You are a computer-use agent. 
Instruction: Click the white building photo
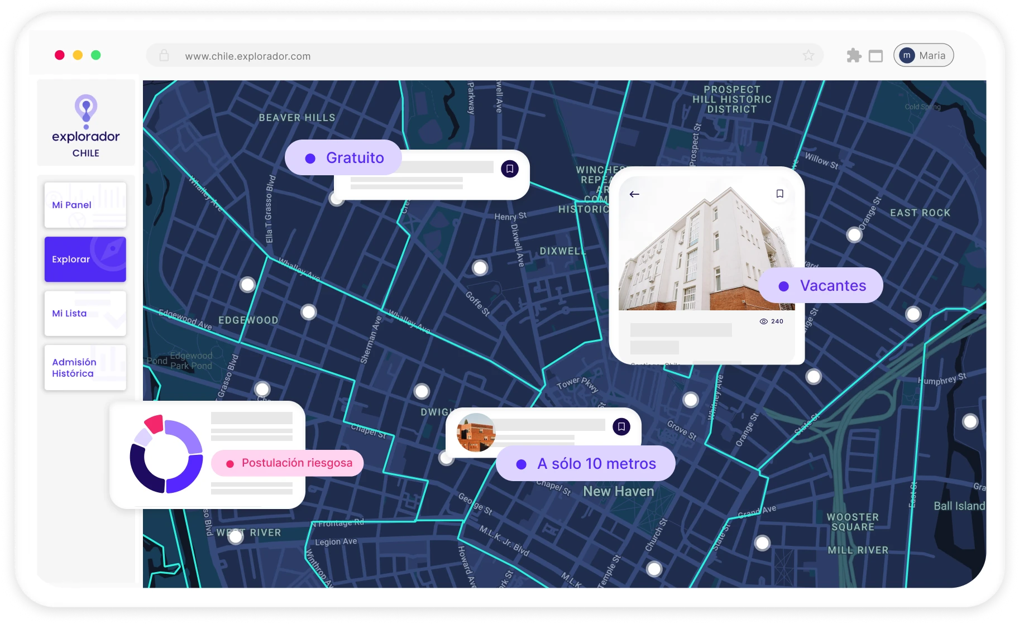(706, 243)
